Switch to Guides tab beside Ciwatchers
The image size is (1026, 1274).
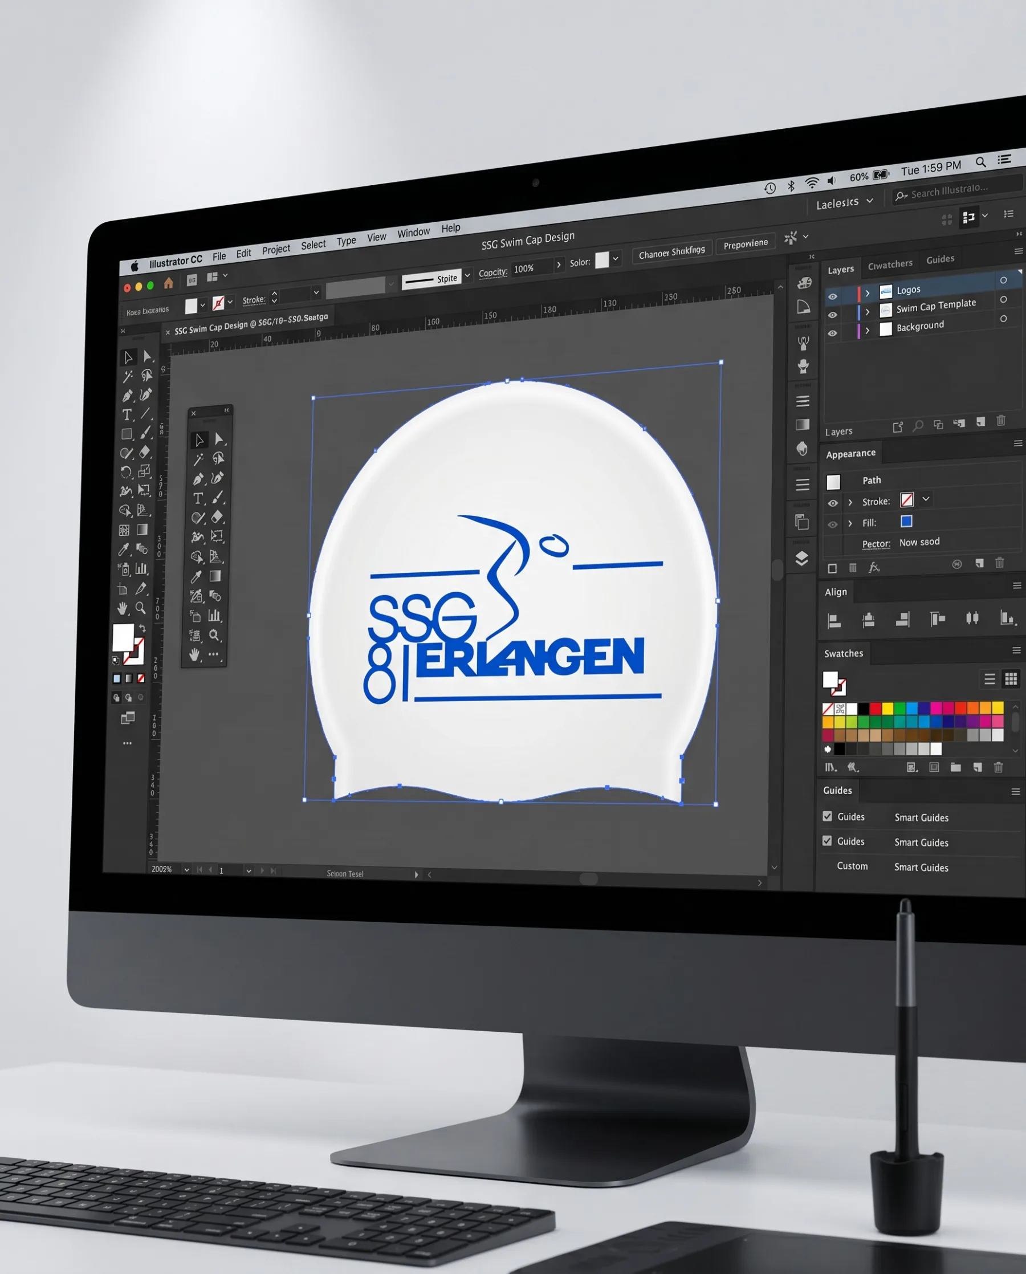pyautogui.click(x=940, y=259)
